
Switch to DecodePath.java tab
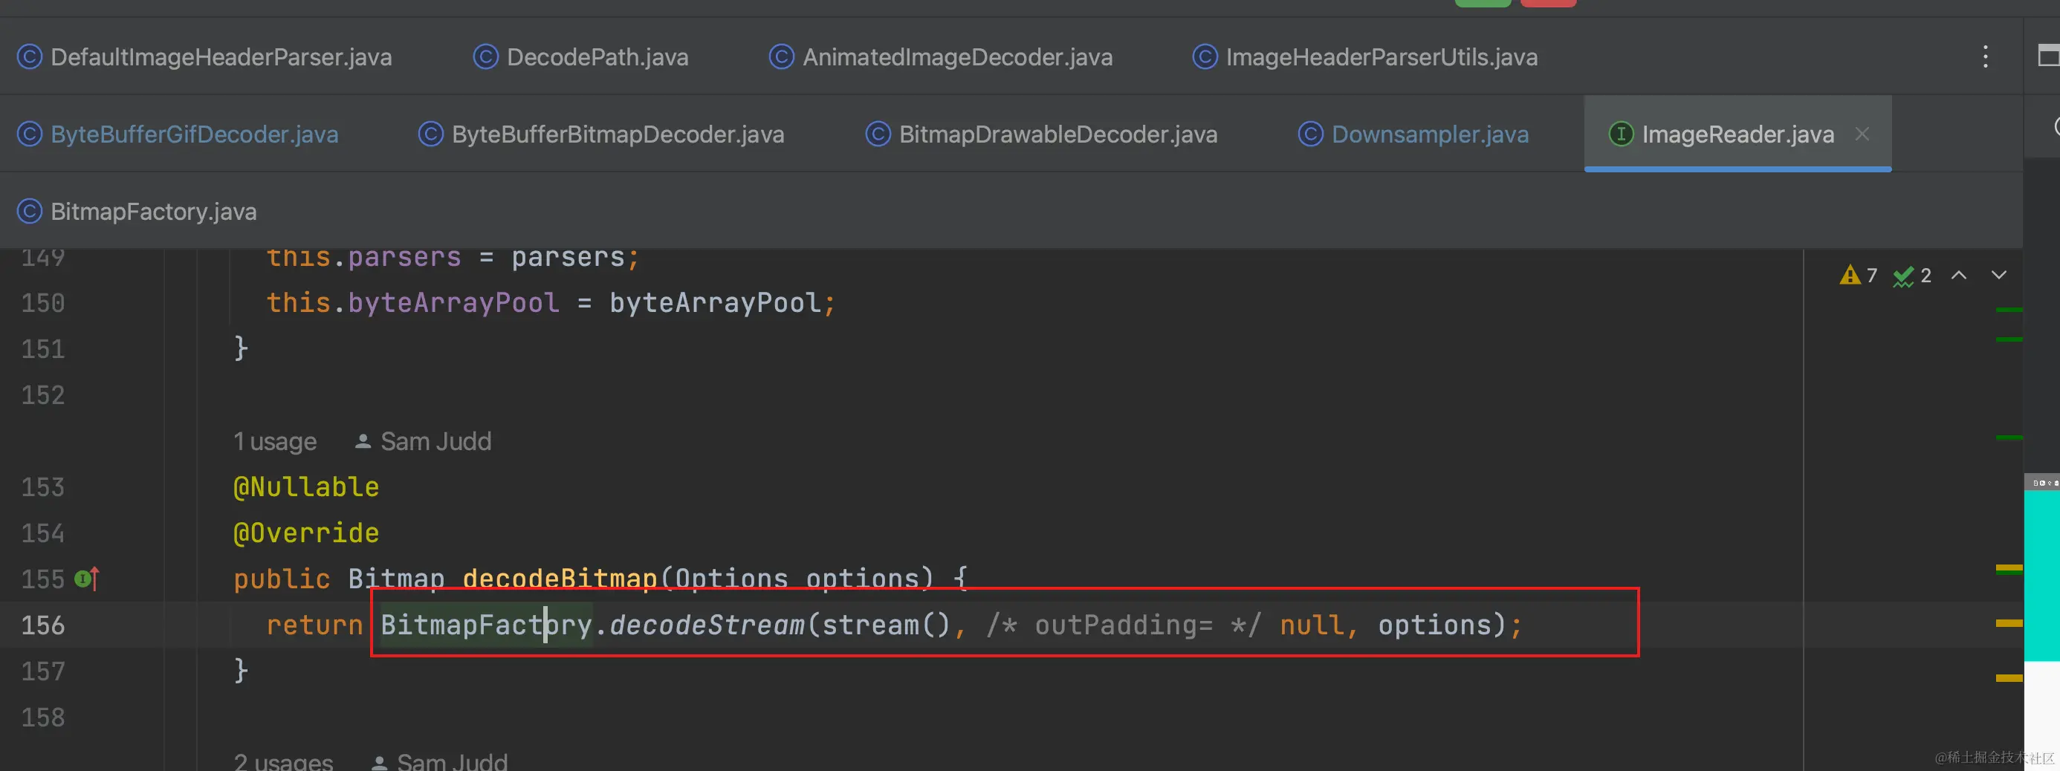pos(580,56)
